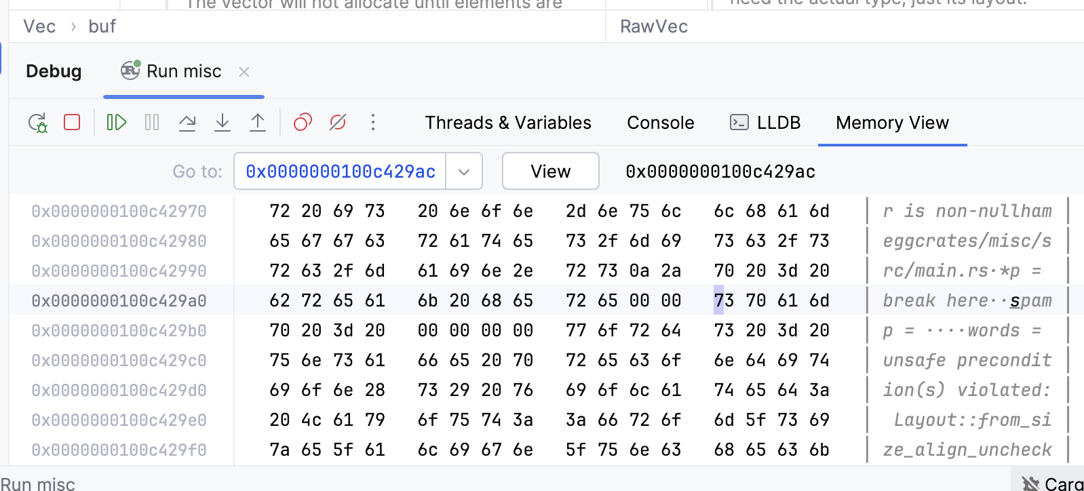
Task: Rerun the debug session with the bug icon
Action: tap(38, 123)
